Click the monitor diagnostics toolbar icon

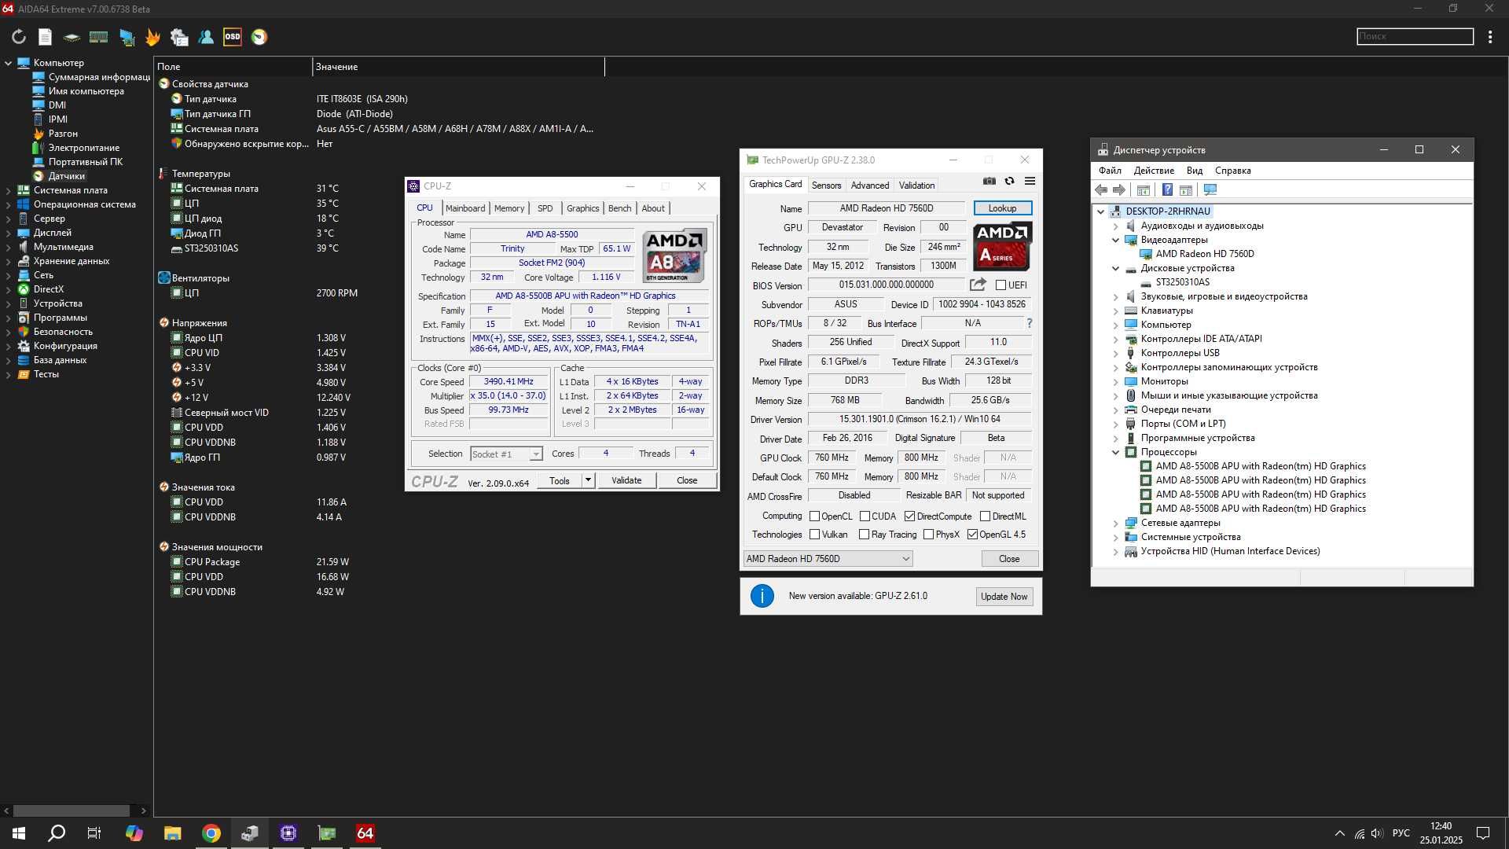point(126,37)
